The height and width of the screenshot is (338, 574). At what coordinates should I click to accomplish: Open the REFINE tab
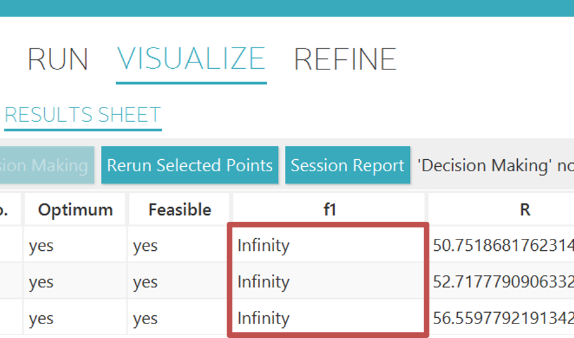(x=345, y=59)
